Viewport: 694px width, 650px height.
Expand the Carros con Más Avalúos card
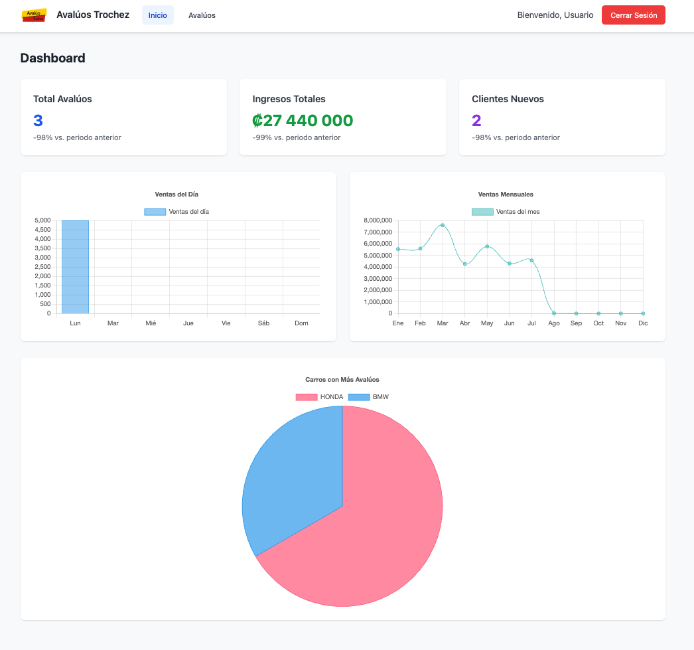pyautogui.click(x=343, y=489)
